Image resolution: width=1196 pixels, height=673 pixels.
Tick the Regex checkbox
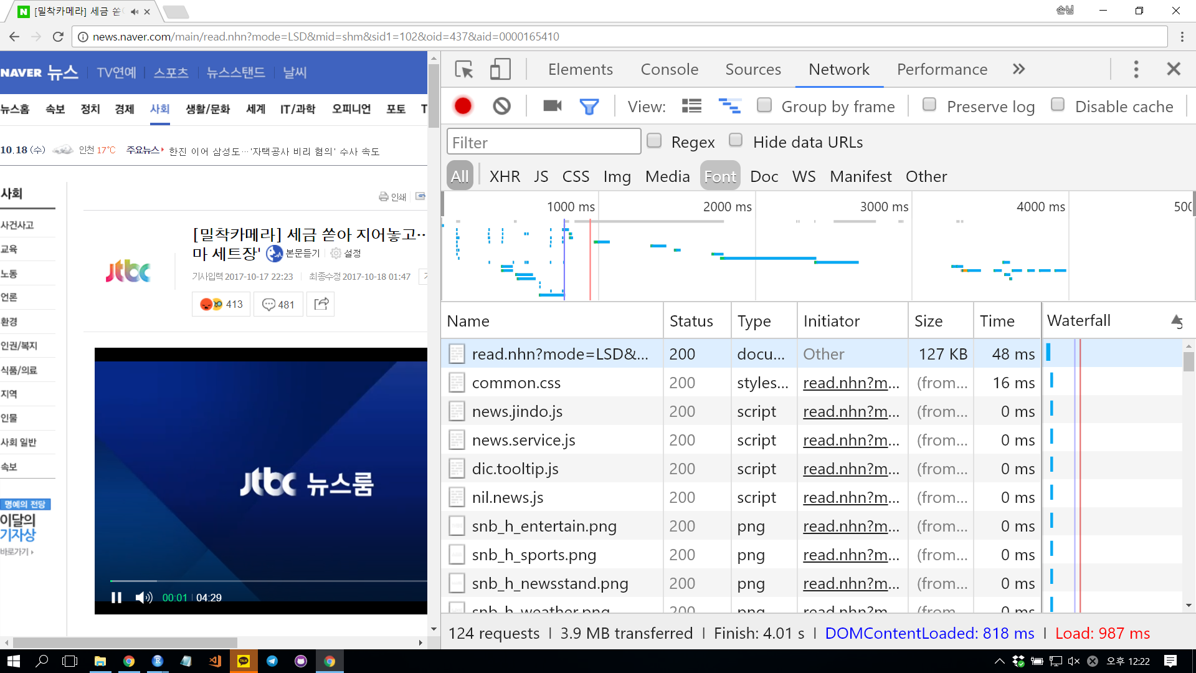tap(654, 141)
